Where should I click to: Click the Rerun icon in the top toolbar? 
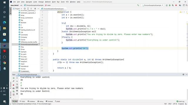tap(167, 5)
